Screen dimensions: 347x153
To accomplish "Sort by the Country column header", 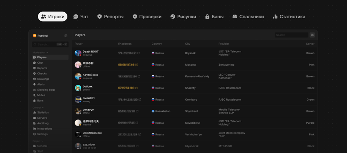I will (x=157, y=44).
